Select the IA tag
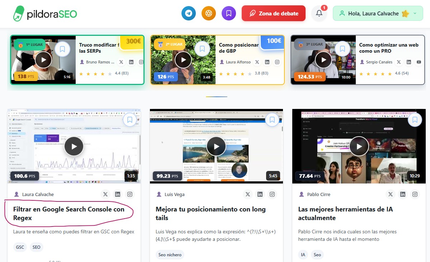Screen dimensions: 430x262 [303, 254]
